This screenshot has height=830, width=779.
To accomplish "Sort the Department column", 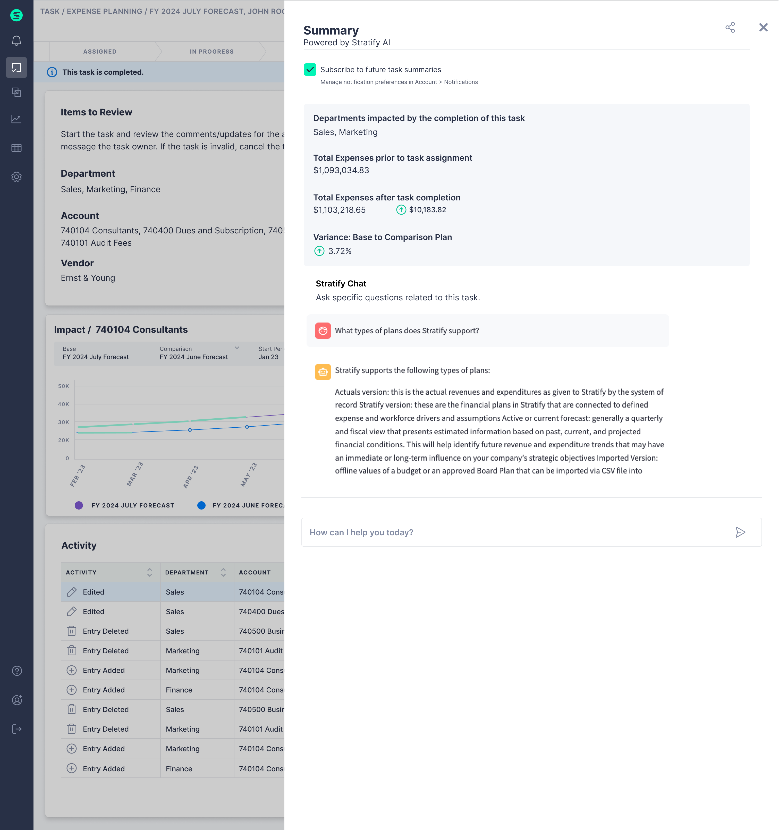I will 223,572.
